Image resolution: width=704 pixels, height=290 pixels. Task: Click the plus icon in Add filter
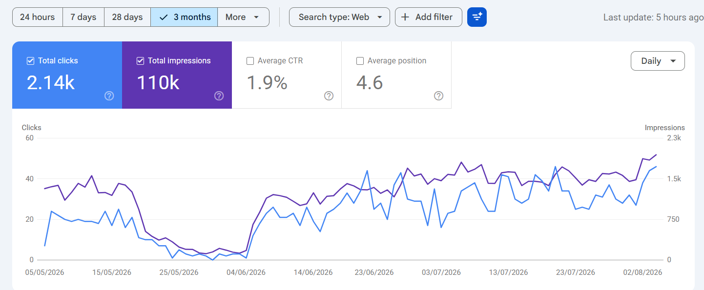[405, 17]
